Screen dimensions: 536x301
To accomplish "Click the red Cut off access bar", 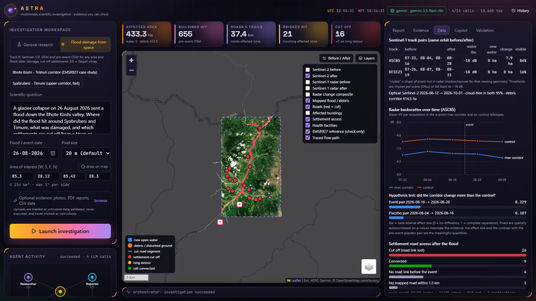I will coord(458,255).
